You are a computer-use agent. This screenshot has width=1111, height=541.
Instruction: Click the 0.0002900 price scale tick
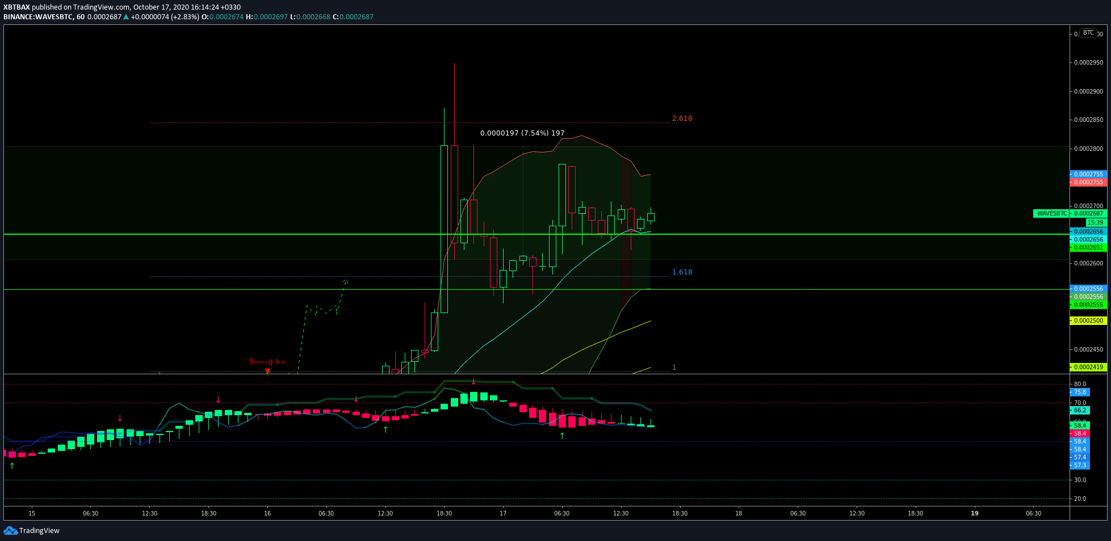pos(1088,91)
